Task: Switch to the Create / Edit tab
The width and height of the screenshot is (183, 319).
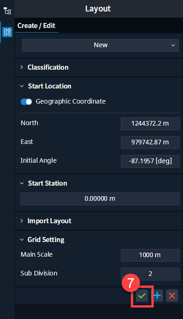Action: point(37,26)
